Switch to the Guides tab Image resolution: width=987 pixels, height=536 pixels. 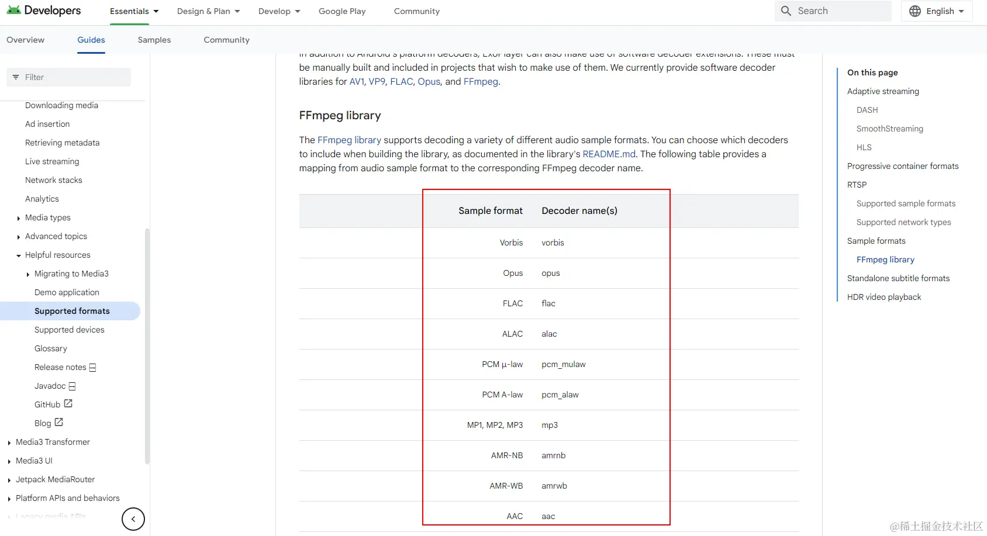pos(91,40)
